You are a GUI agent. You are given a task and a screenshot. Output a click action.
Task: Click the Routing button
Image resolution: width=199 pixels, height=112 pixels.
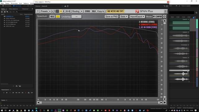point(76,11)
